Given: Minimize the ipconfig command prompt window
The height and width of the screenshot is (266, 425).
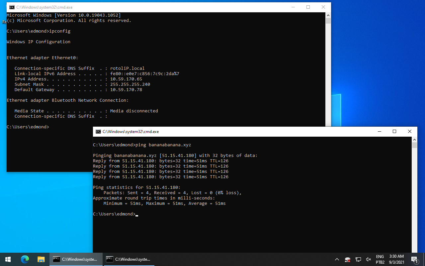Looking at the screenshot, I should (x=293, y=7).
